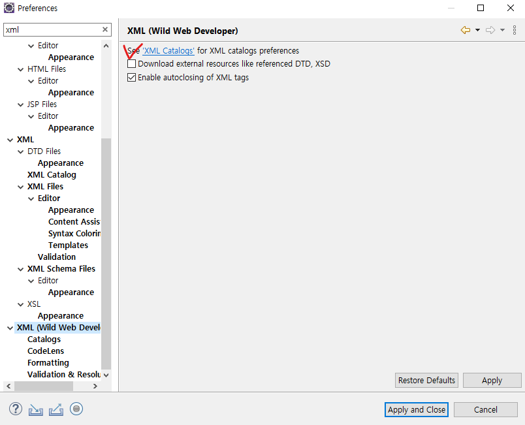
Task: Close the Preferences window
Action: pos(510,8)
